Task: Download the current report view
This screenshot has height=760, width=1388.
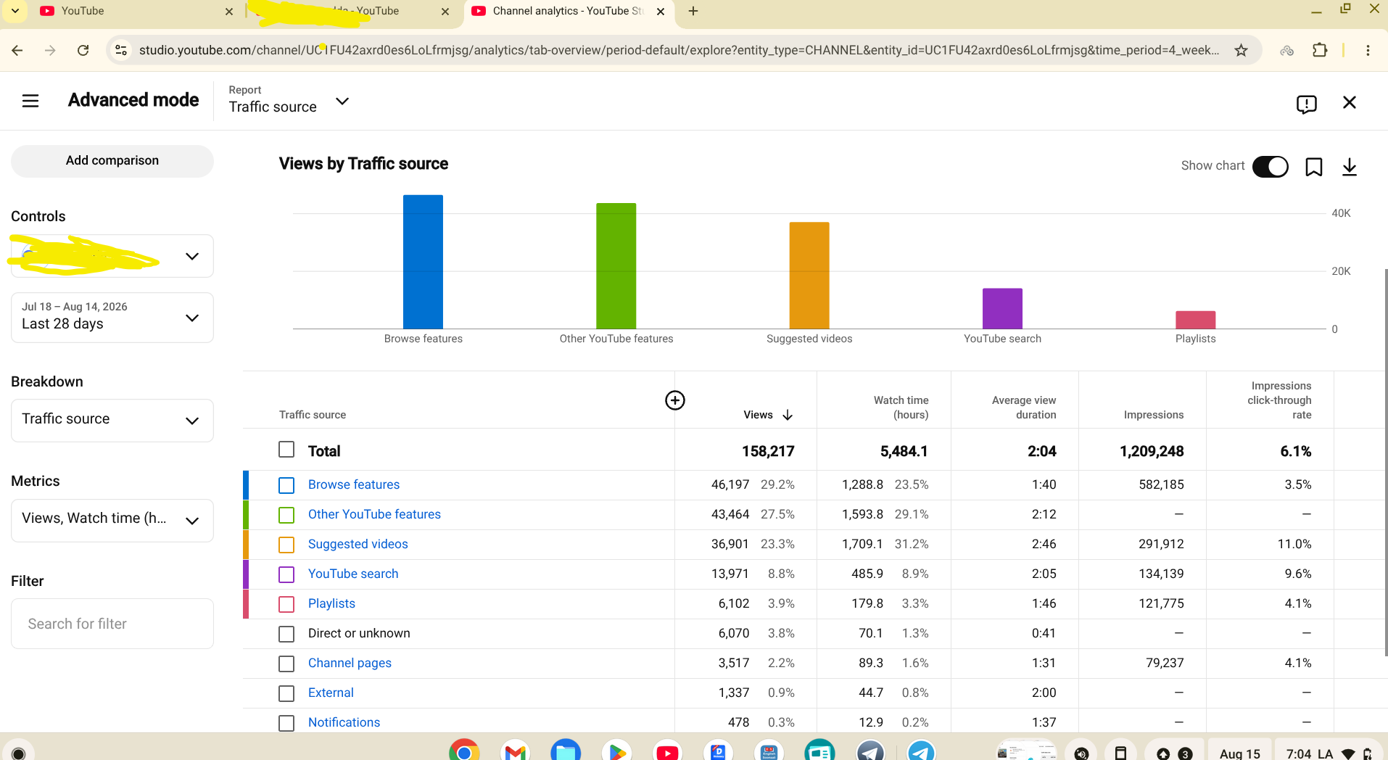Action: point(1350,167)
